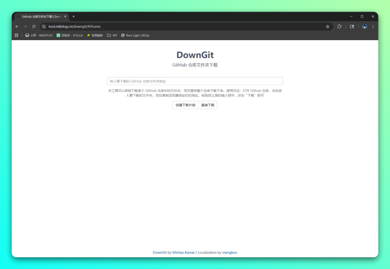Click the 创建下载外链 button
This screenshot has height=269, width=390.
(x=185, y=105)
